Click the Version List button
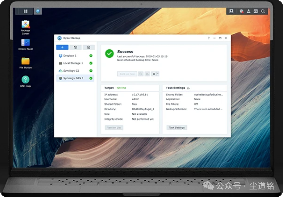 coord(114,128)
